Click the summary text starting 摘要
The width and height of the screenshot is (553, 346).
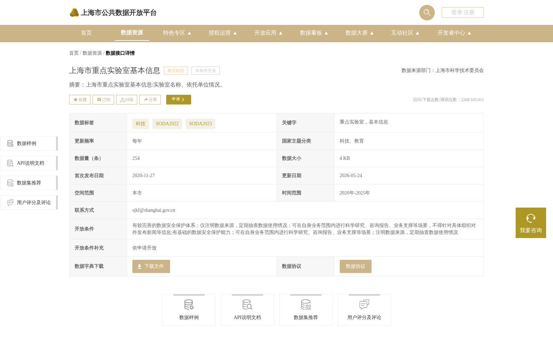coord(147,85)
